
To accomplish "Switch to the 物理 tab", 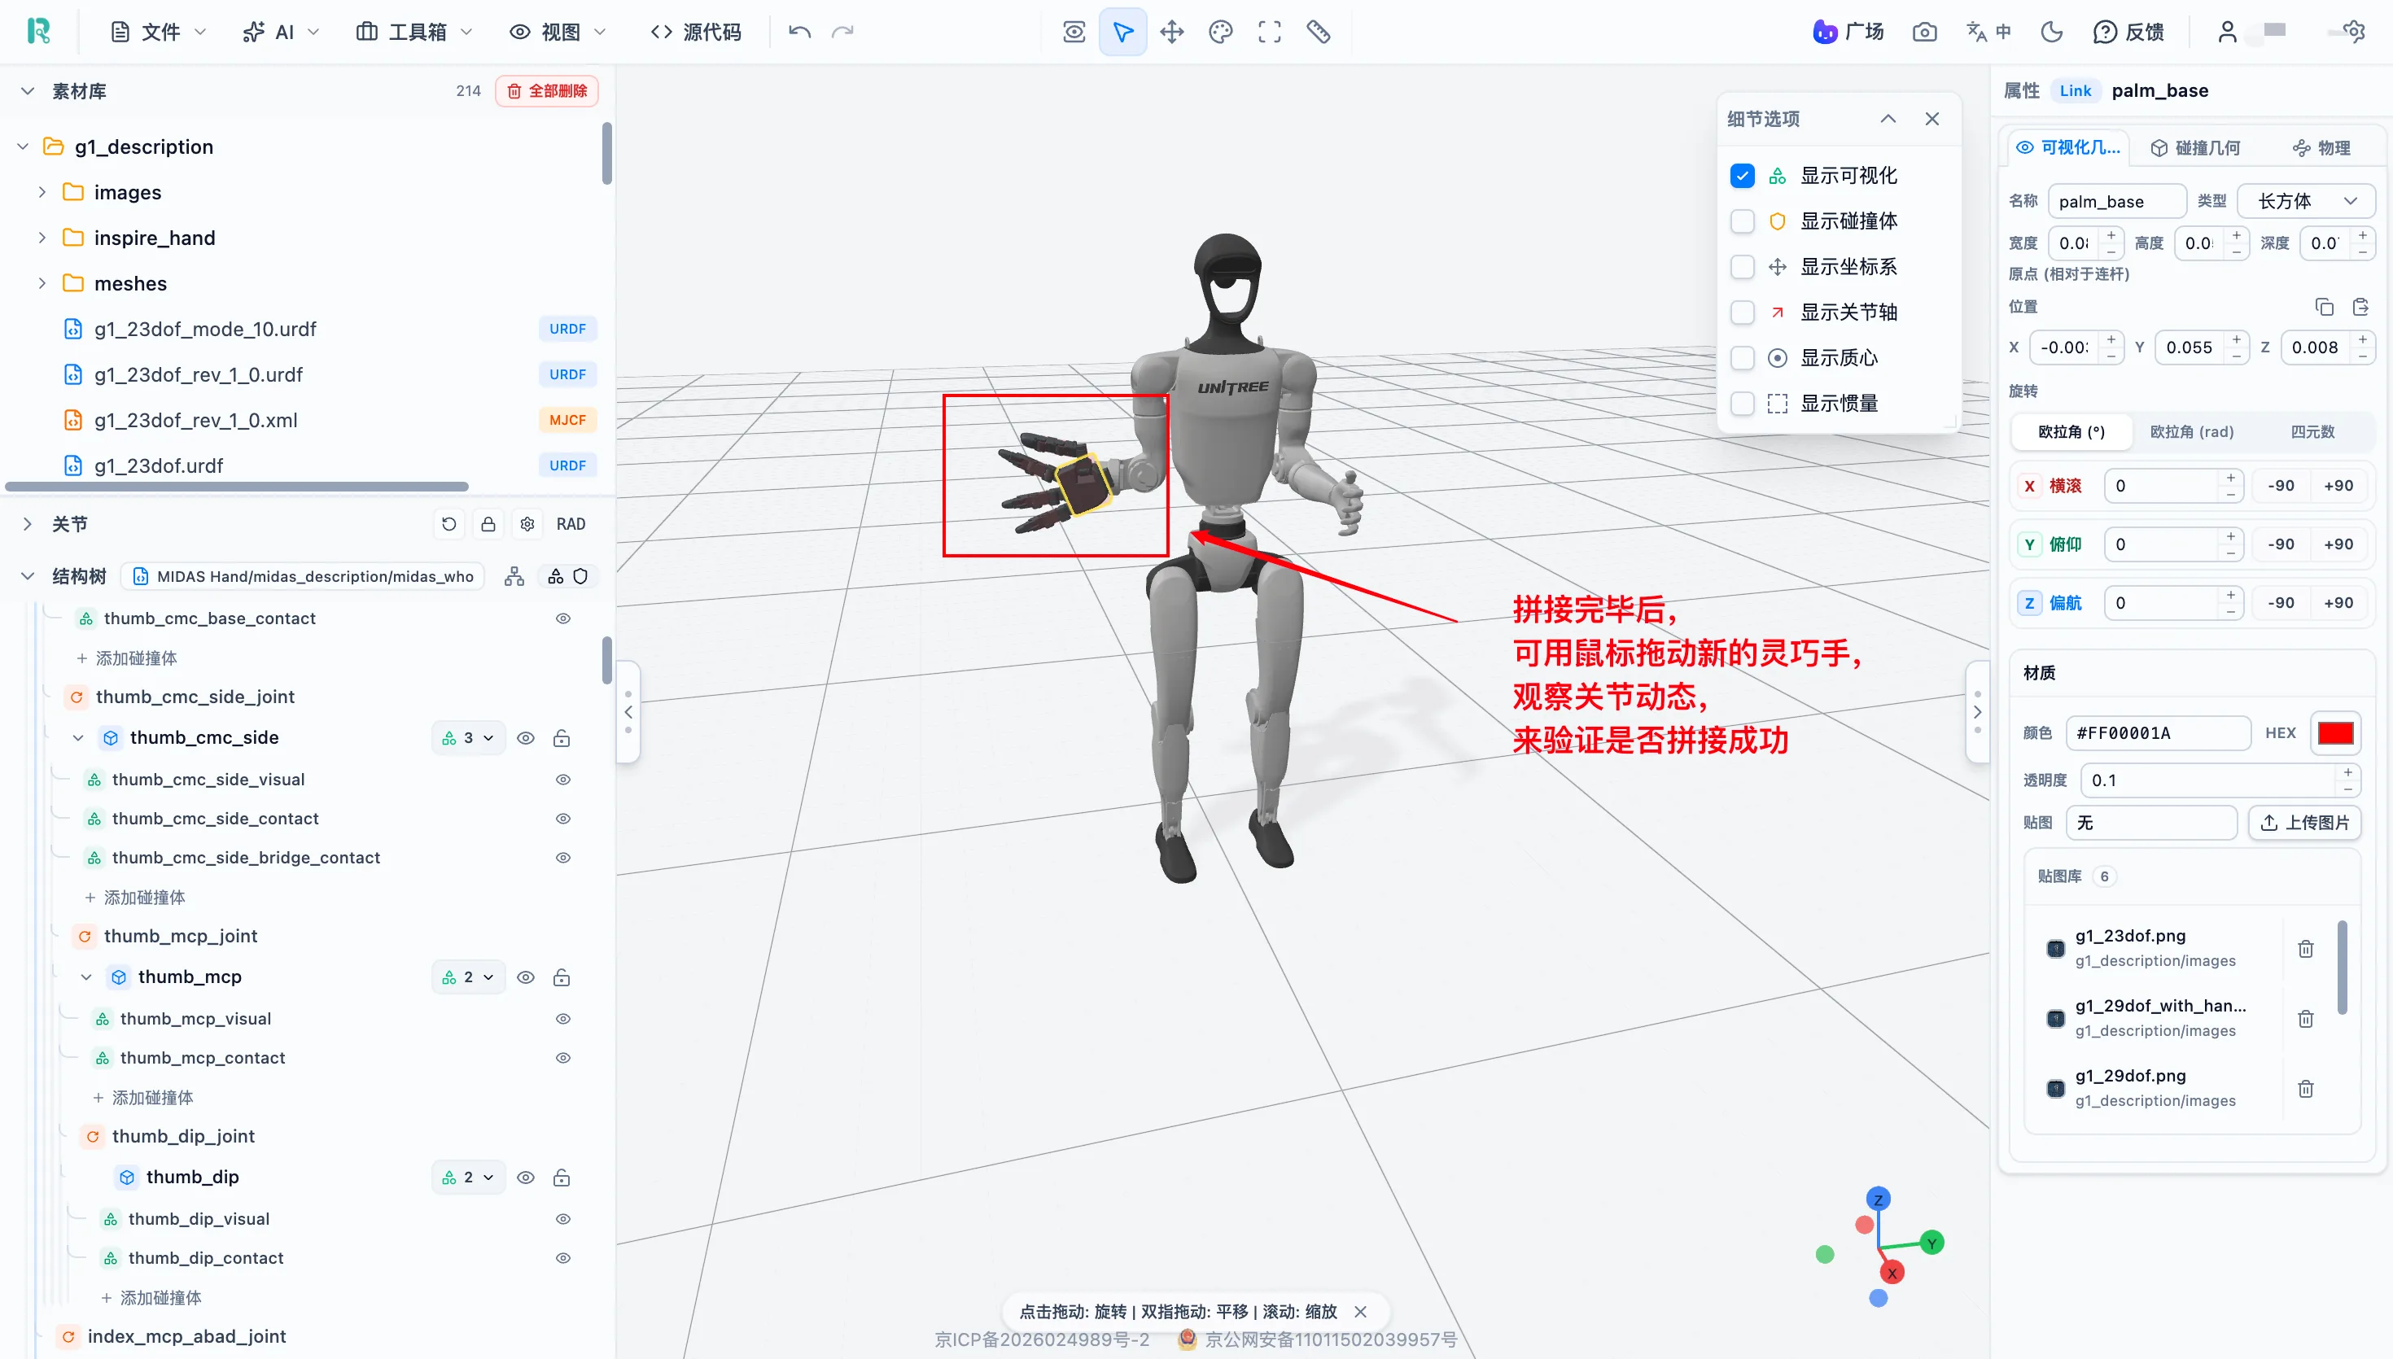I will pyautogui.click(x=2321, y=147).
